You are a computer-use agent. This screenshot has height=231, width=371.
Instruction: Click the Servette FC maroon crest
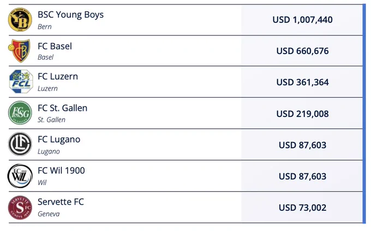pyautogui.click(x=20, y=208)
